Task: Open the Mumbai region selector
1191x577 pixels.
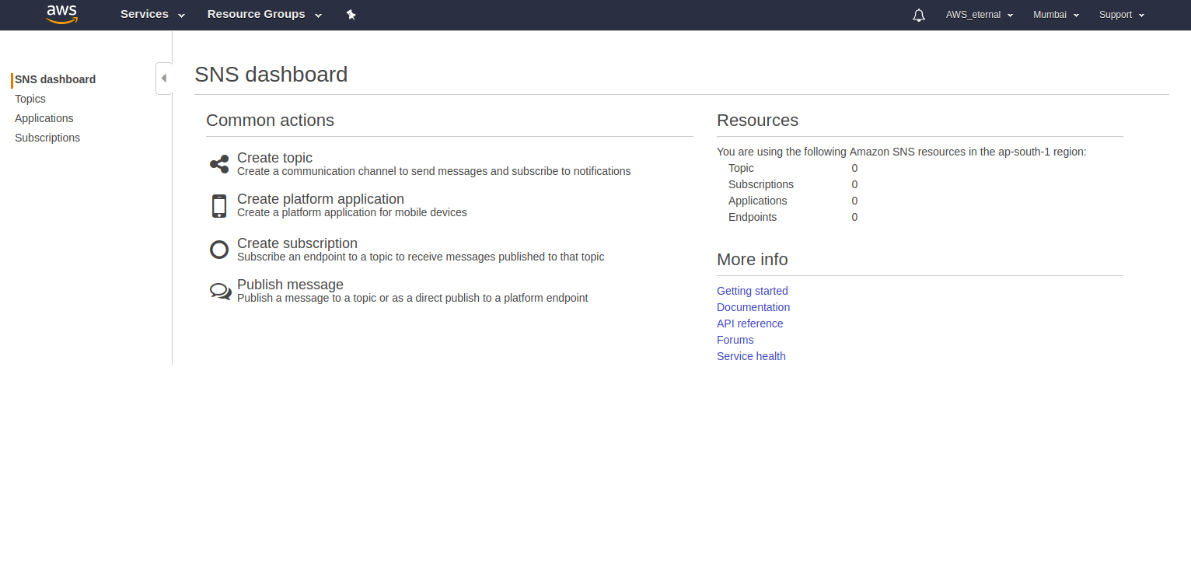Action: click(1056, 15)
